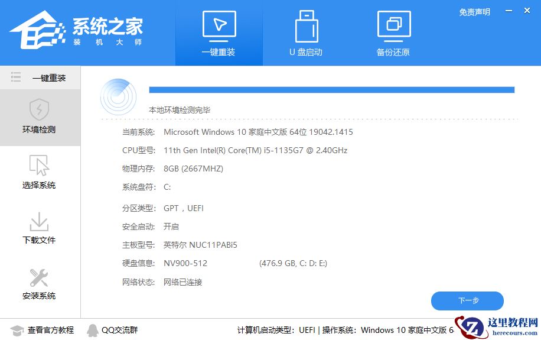541x340 pixels.
Task: Click the 安全启动 开启 value
Action: tap(171, 226)
